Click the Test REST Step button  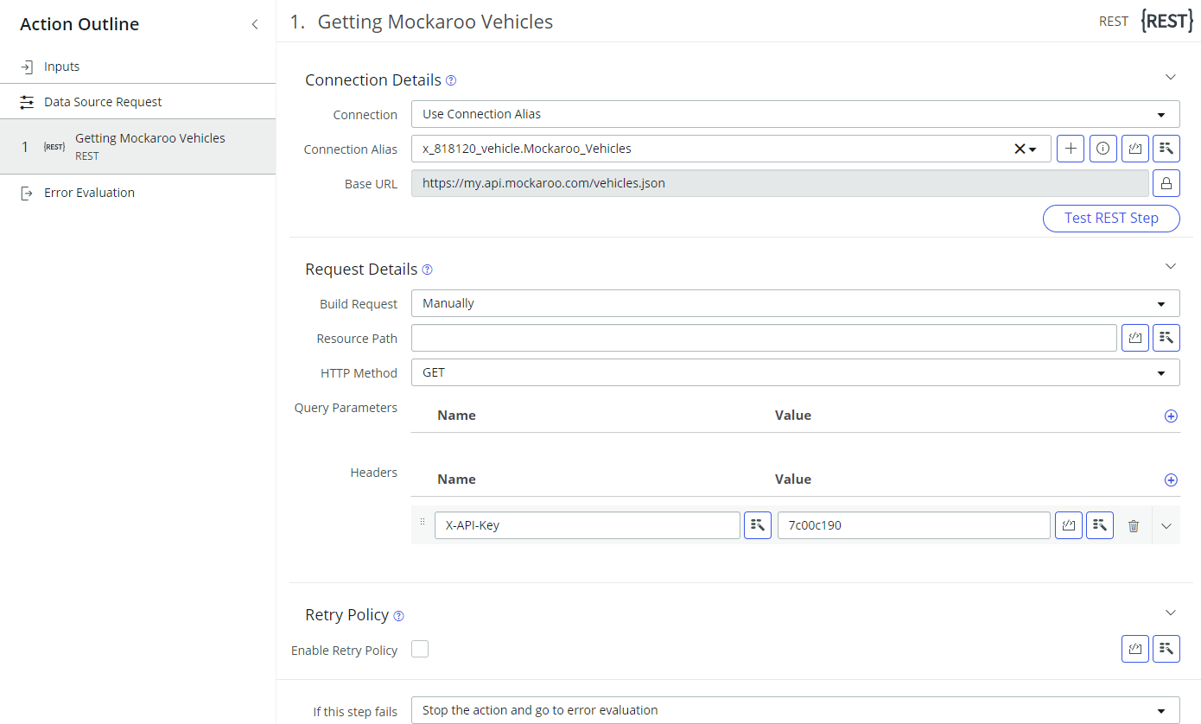click(x=1111, y=218)
